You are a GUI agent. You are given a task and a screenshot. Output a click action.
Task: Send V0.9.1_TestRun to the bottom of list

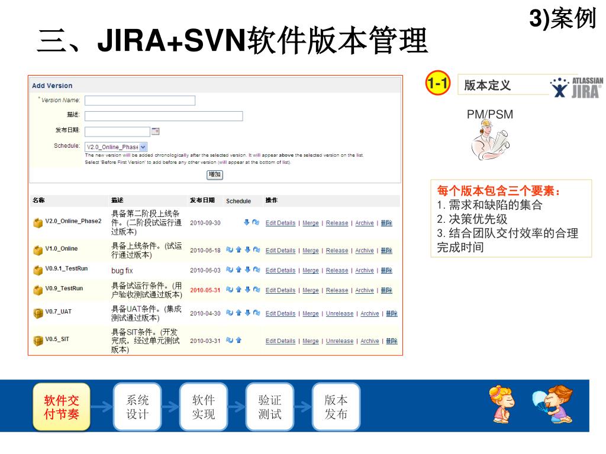[x=256, y=270]
